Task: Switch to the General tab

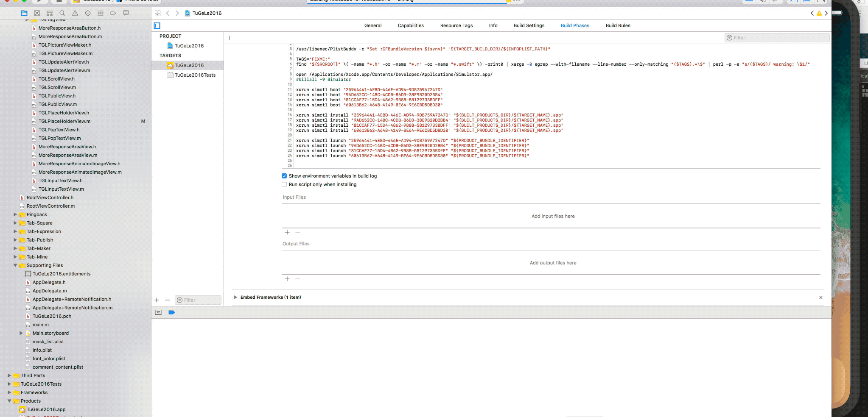Action: click(373, 25)
